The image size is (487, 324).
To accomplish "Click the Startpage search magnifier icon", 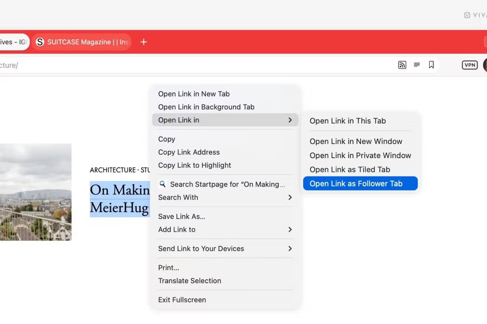I will pyautogui.click(x=162, y=184).
